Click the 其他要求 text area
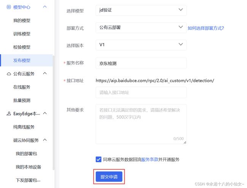 [141, 124]
